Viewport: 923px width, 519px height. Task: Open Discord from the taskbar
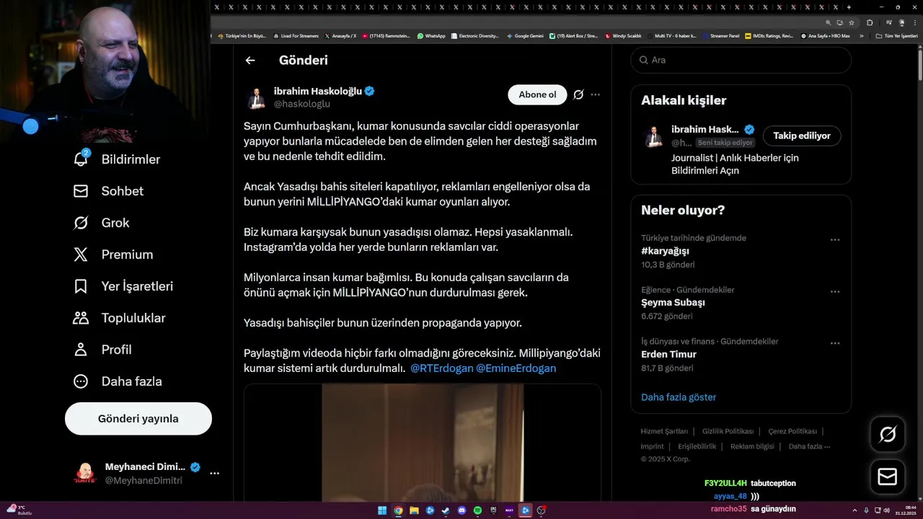coord(461,510)
